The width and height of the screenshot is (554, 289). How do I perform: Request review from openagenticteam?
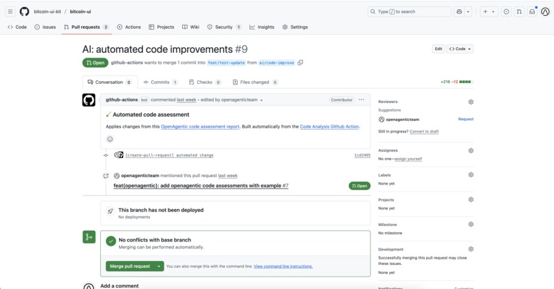465,119
